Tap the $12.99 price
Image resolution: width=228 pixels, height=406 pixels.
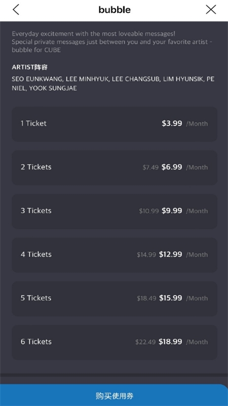click(171, 254)
